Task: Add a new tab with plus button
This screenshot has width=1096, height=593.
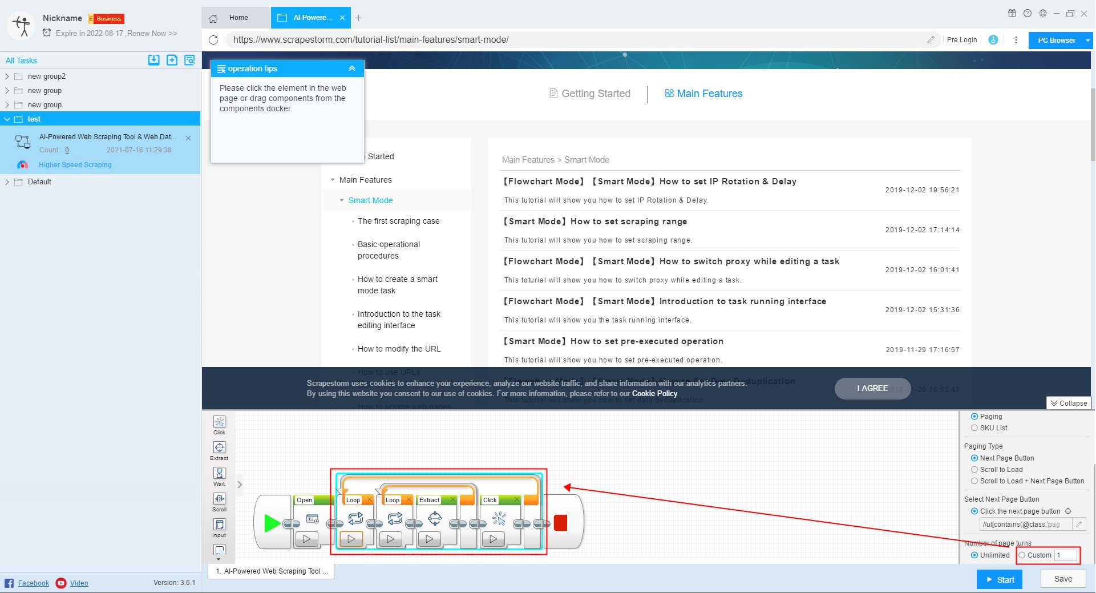Action: point(358,18)
